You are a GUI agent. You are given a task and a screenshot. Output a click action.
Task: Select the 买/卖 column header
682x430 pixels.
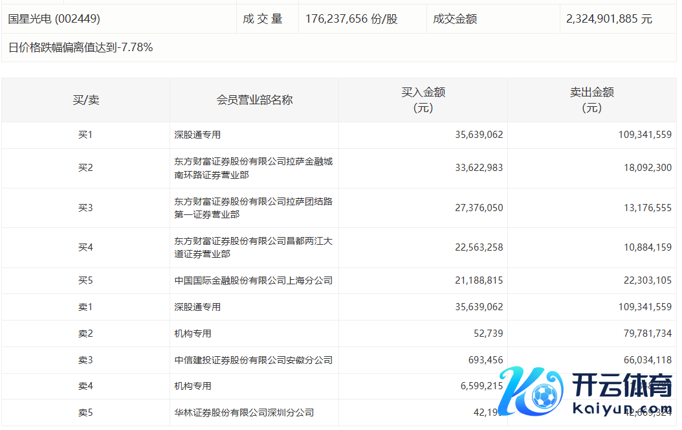point(85,100)
